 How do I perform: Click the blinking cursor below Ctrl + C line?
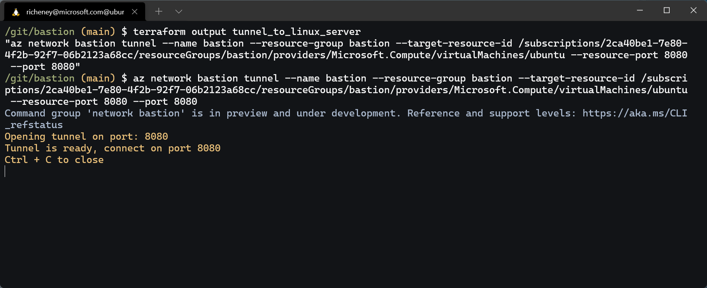click(x=5, y=171)
